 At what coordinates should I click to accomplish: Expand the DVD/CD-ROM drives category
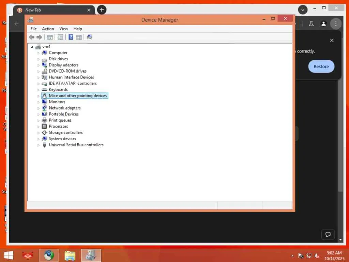[x=38, y=72]
